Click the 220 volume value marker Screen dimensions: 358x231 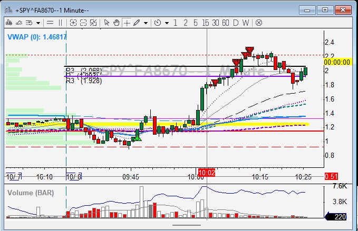point(336,217)
